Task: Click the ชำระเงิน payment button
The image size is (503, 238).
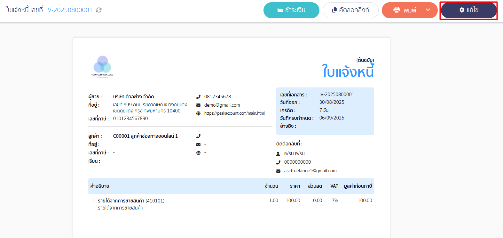Action: 291,10
